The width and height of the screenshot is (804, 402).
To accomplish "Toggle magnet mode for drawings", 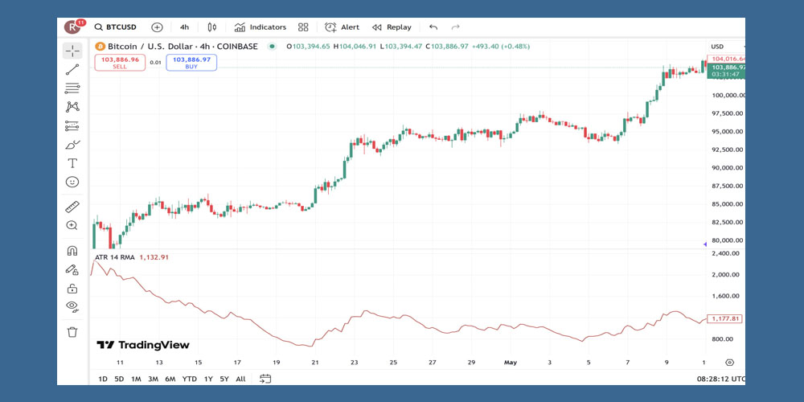I will [x=72, y=251].
